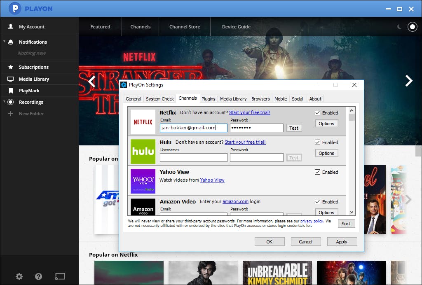Click the moon night mode icon

(x=399, y=27)
